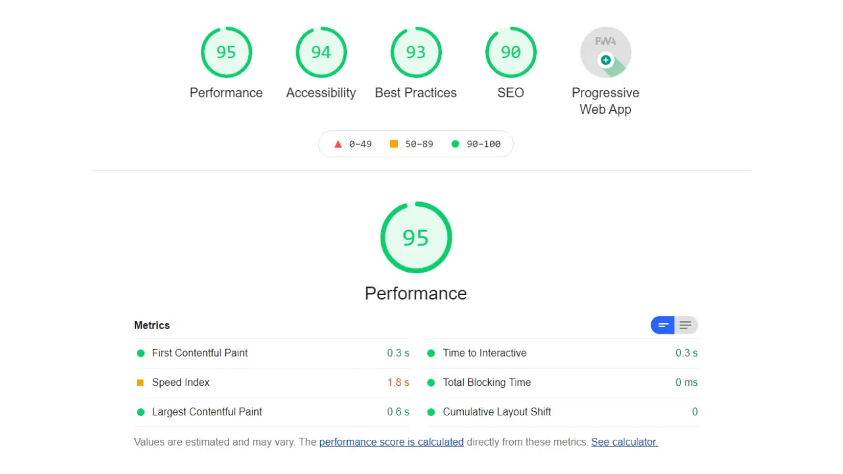The height and width of the screenshot is (474, 843).
Task: Click the green 90-100 legend circle
Action: point(455,144)
